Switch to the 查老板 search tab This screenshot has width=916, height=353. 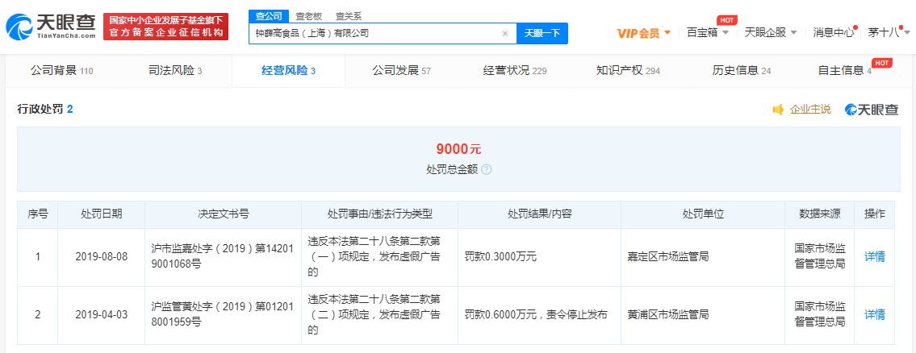point(307,15)
